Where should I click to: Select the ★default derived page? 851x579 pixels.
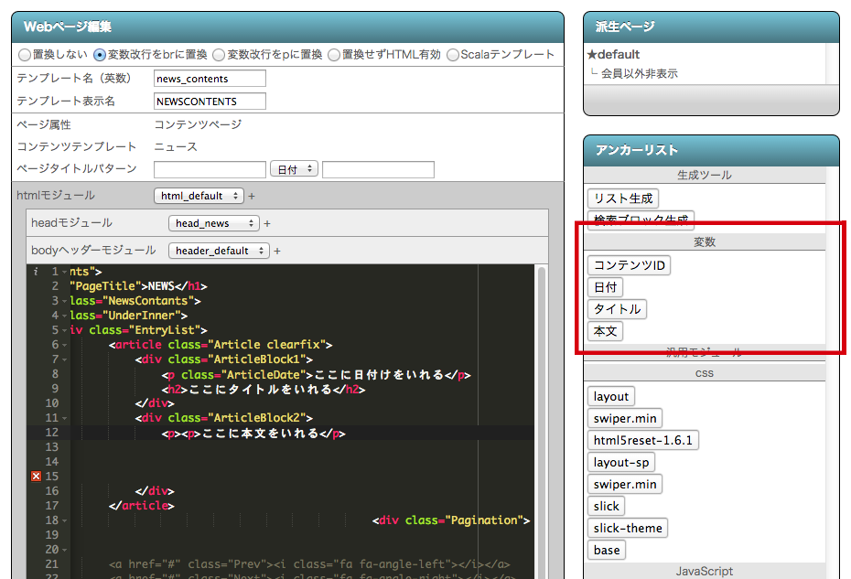[614, 55]
